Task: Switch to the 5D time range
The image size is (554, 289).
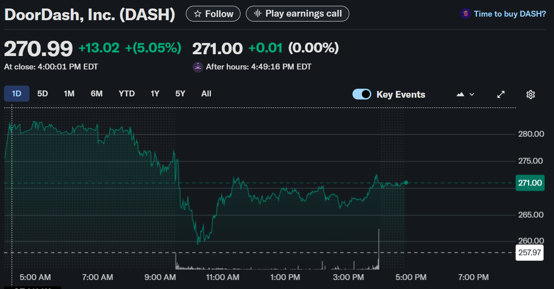Action: pyautogui.click(x=43, y=94)
